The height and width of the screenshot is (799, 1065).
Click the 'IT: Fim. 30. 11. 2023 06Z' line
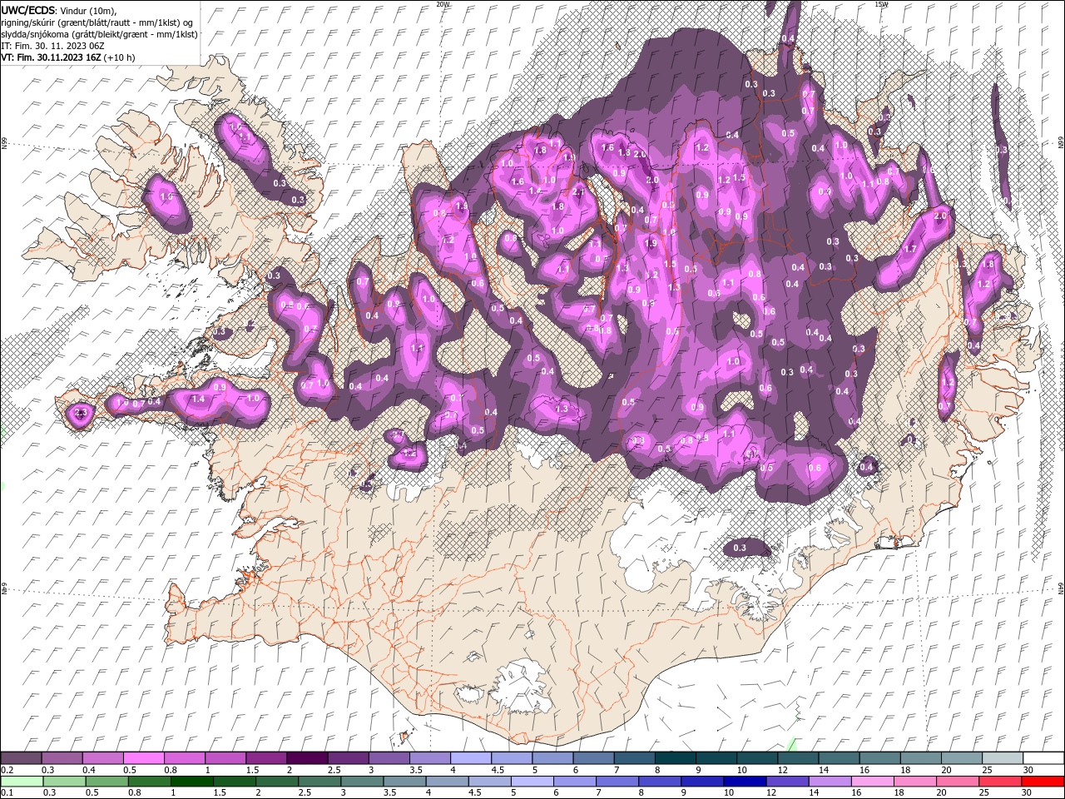[x=51, y=46]
